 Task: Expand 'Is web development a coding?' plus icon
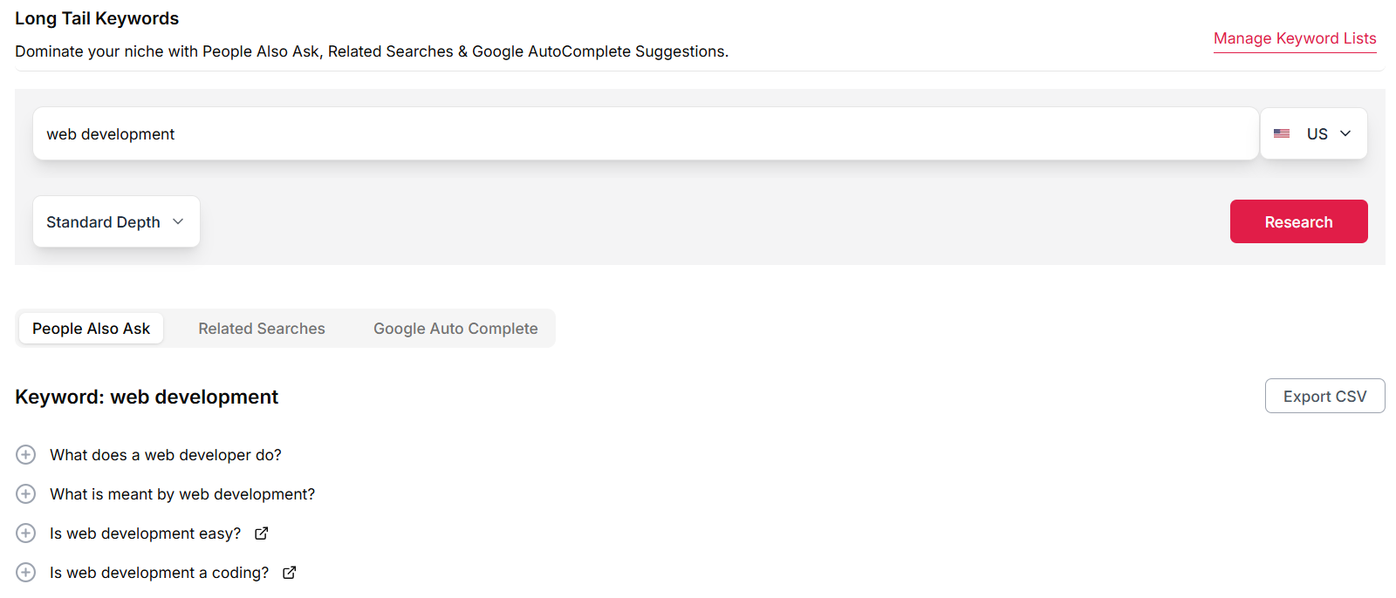[26, 573]
